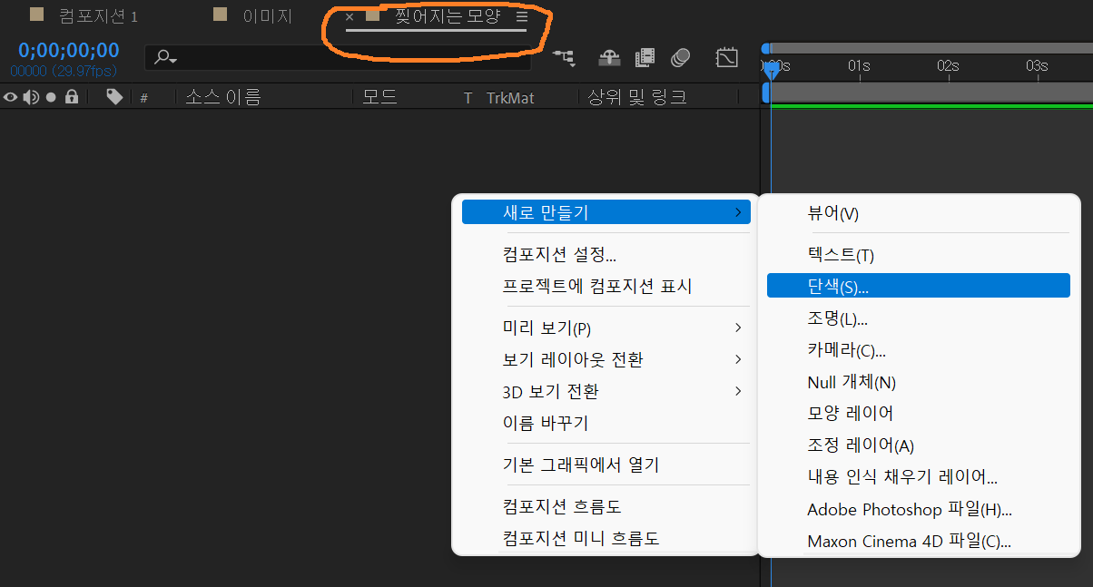
Task: Click the TrkMat column header
Action: coord(510,98)
